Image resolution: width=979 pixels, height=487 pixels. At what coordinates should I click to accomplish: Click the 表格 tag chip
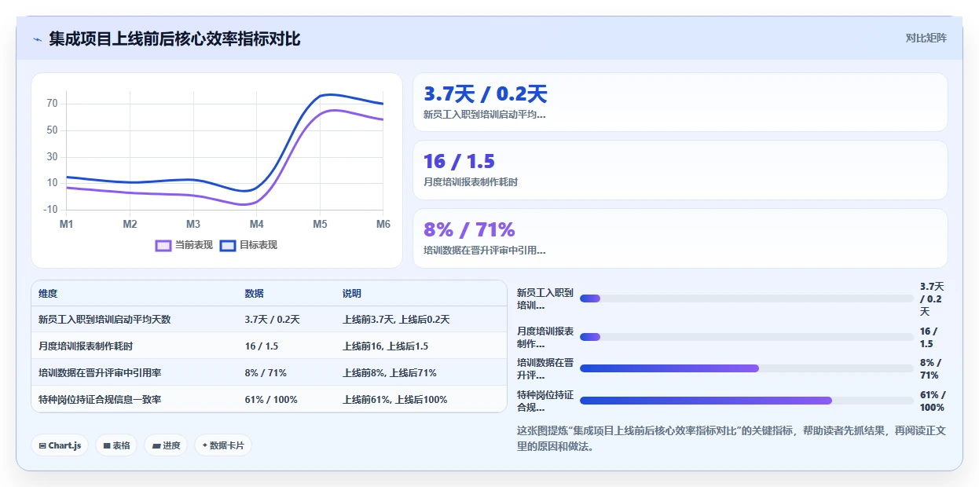tap(116, 445)
